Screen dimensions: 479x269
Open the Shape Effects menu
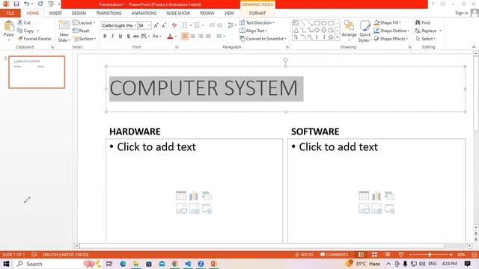[391, 39]
